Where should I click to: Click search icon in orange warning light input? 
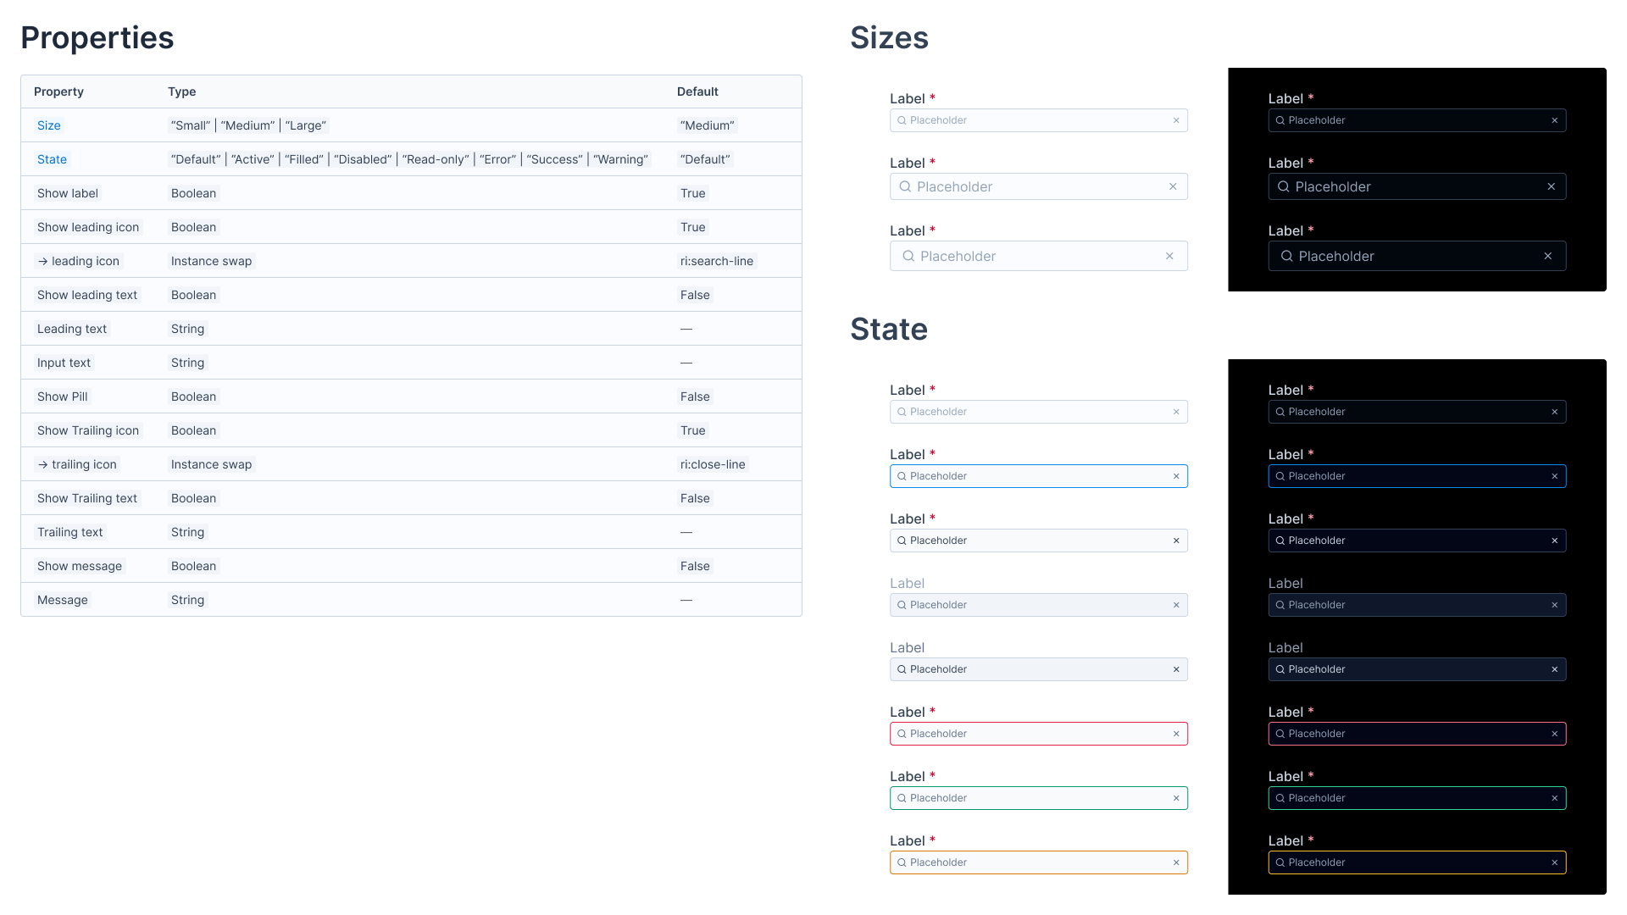pos(902,862)
